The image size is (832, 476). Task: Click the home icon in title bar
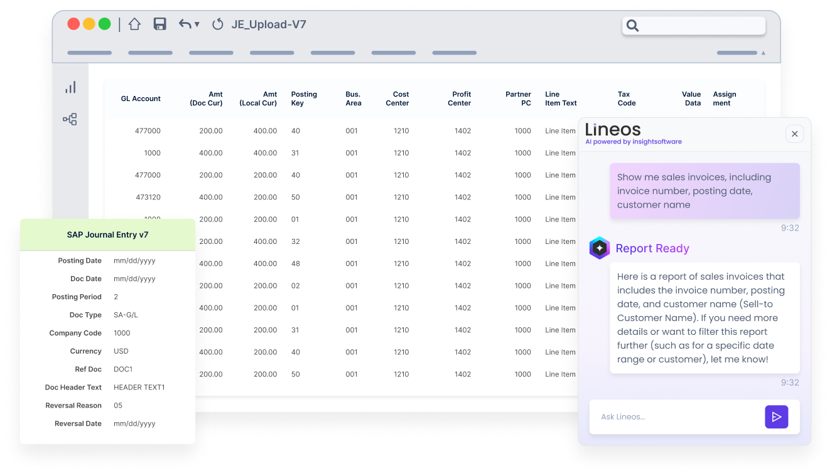coord(134,24)
